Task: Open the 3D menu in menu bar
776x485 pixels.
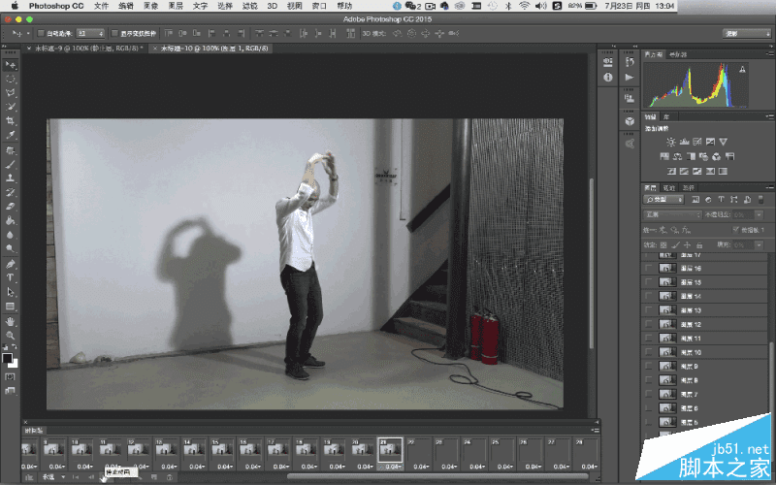Action: pos(272,6)
